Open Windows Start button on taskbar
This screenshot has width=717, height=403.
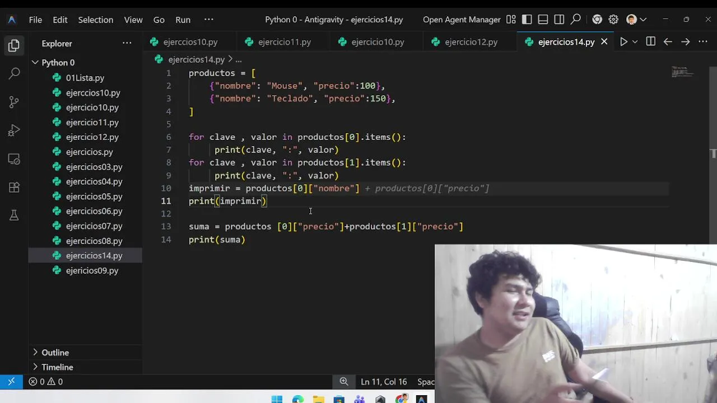click(277, 399)
